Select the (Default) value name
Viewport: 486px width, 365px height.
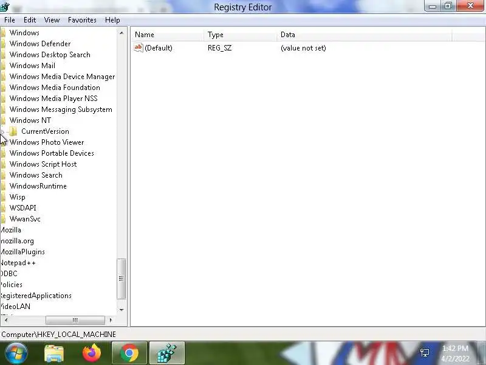159,48
